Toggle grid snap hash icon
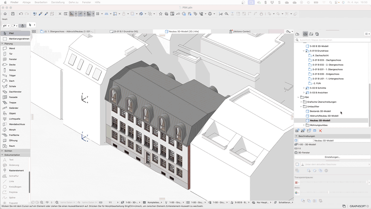371x209 pixels. (x=97, y=14)
